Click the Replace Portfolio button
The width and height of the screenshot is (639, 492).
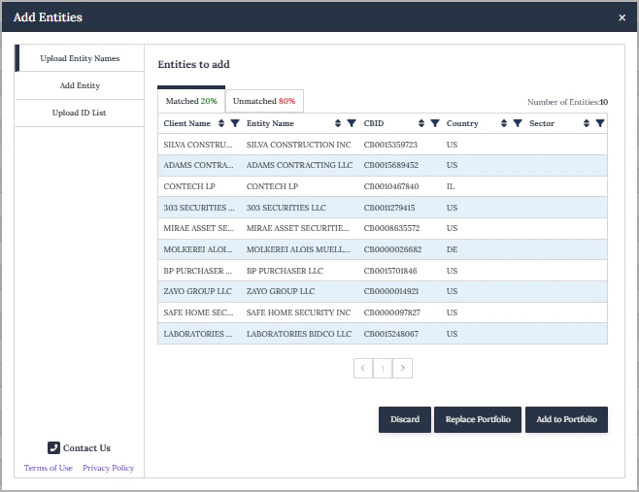[478, 419]
